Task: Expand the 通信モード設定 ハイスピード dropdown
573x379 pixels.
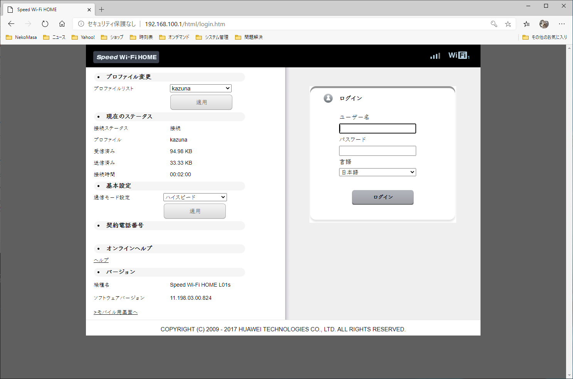Action: click(195, 197)
